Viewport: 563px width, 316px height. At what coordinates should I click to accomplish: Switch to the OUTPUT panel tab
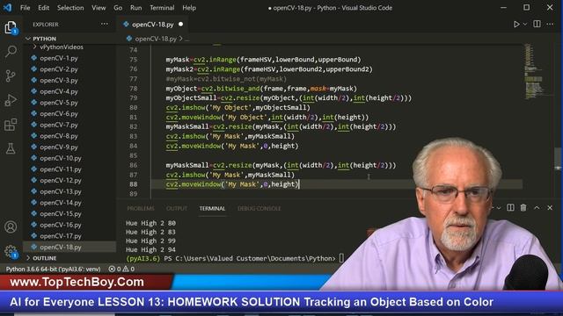click(177, 209)
